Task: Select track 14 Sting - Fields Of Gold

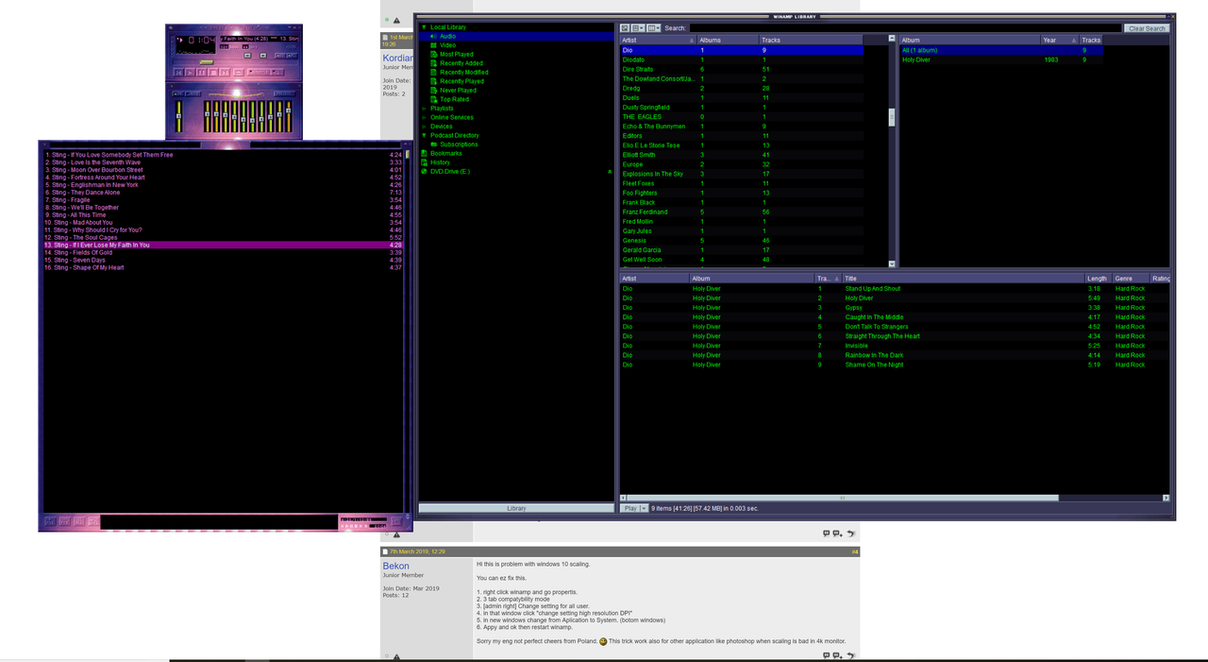Action: (x=223, y=252)
